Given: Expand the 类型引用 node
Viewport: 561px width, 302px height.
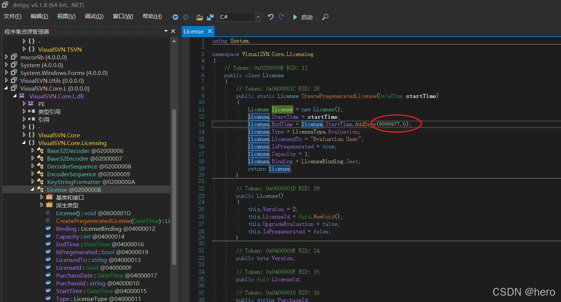Looking at the screenshot, I should [x=24, y=112].
